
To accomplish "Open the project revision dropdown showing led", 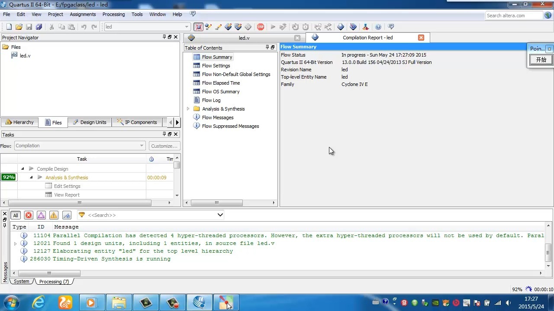I will click(147, 27).
